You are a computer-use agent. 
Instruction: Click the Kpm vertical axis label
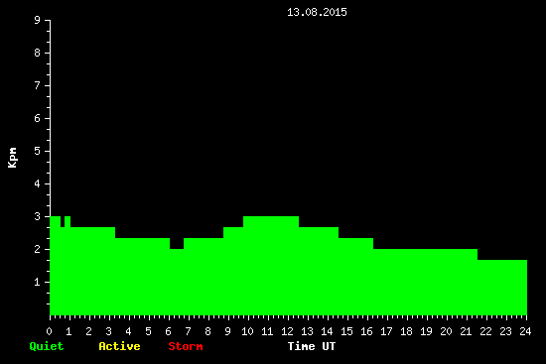[x=13, y=158]
